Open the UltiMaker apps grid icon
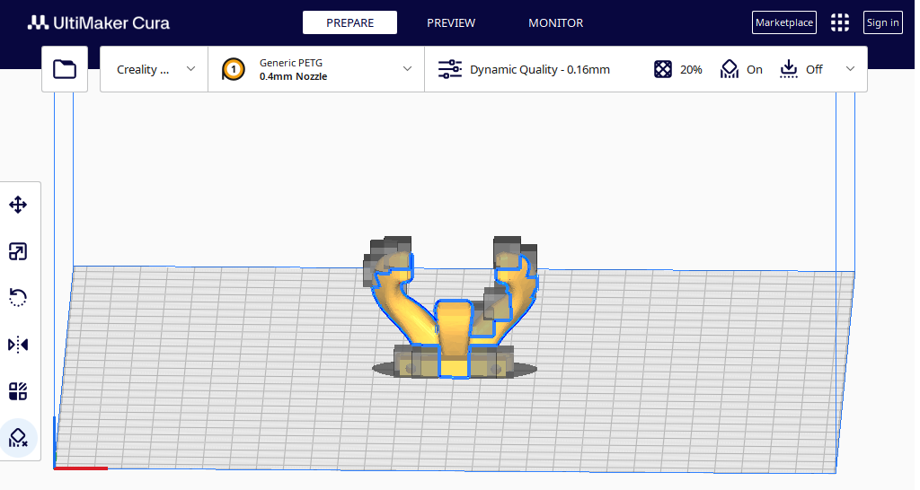 (x=839, y=22)
